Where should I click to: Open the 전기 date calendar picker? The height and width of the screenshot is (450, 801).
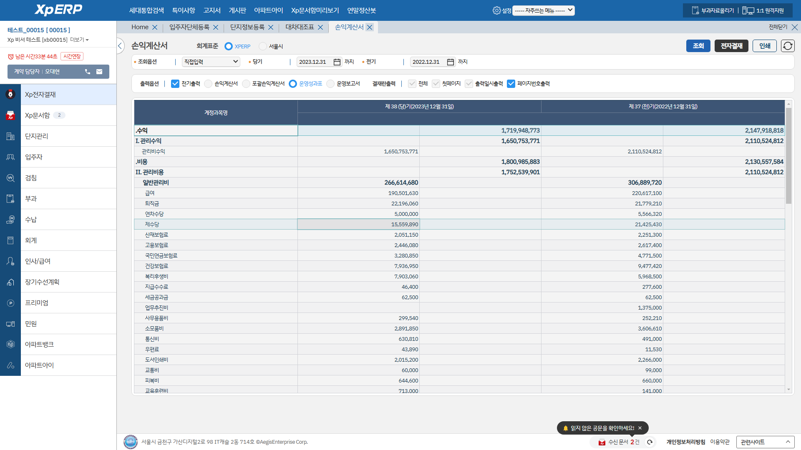pyautogui.click(x=451, y=62)
